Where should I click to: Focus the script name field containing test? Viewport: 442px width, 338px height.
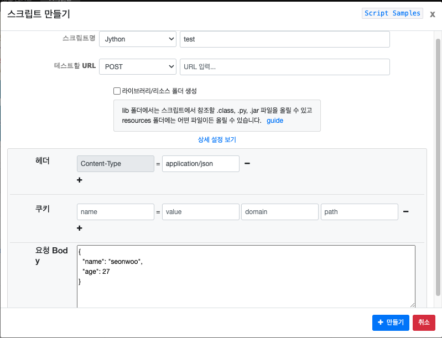click(x=285, y=39)
